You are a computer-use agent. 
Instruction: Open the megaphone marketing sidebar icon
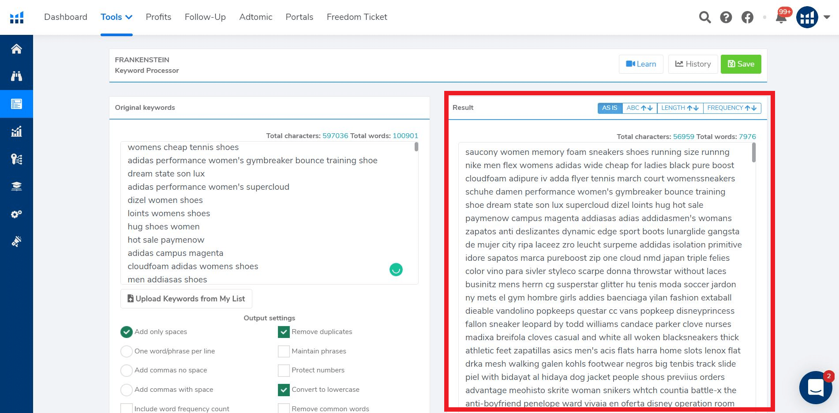[16, 241]
